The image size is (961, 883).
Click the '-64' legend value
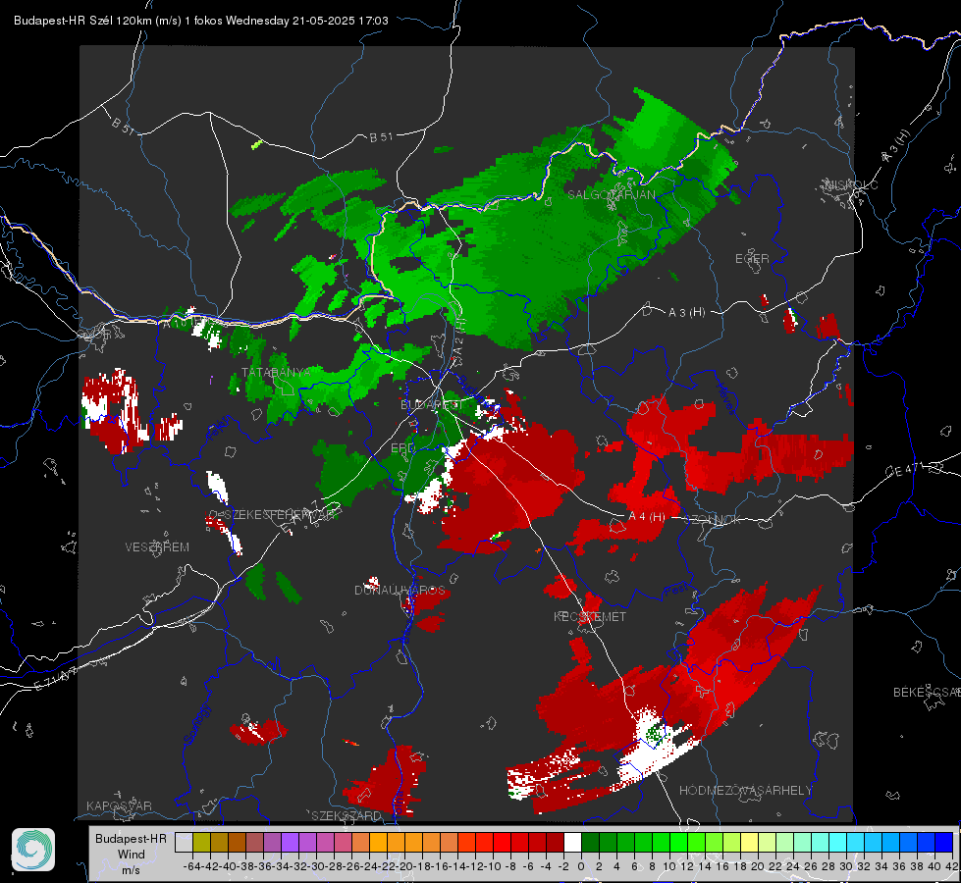(x=192, y=866)
